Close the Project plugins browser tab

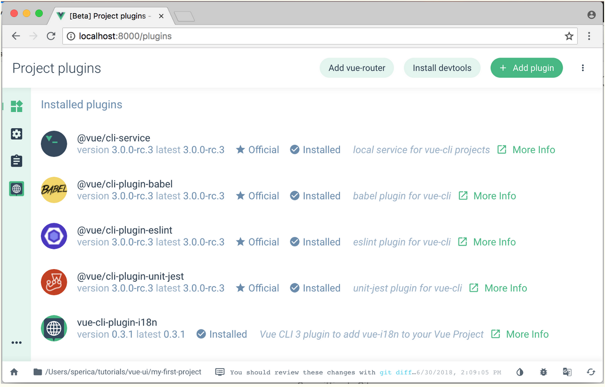click(161, 16)
